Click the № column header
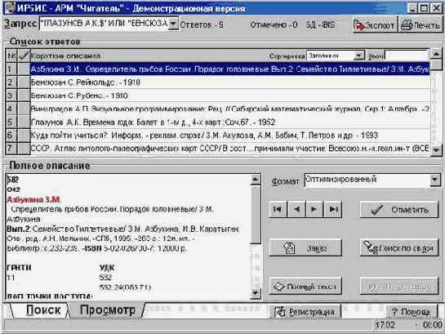The width and height of the screenshot is (445, 334). pos(12,56)
